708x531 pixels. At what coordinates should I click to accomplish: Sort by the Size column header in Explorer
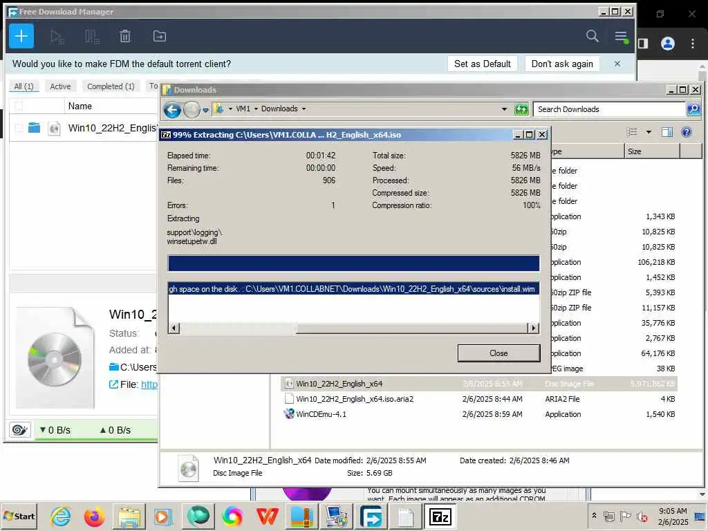click(651, 151)
